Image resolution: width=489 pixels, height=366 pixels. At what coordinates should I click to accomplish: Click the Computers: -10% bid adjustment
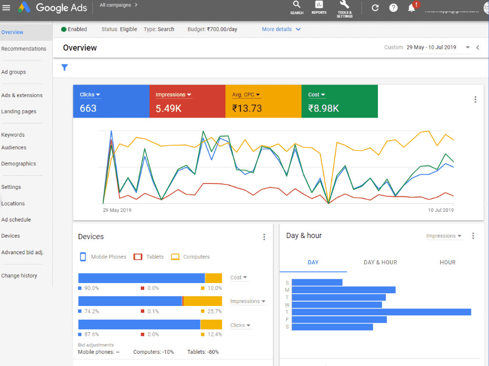(x=154, y=352)
